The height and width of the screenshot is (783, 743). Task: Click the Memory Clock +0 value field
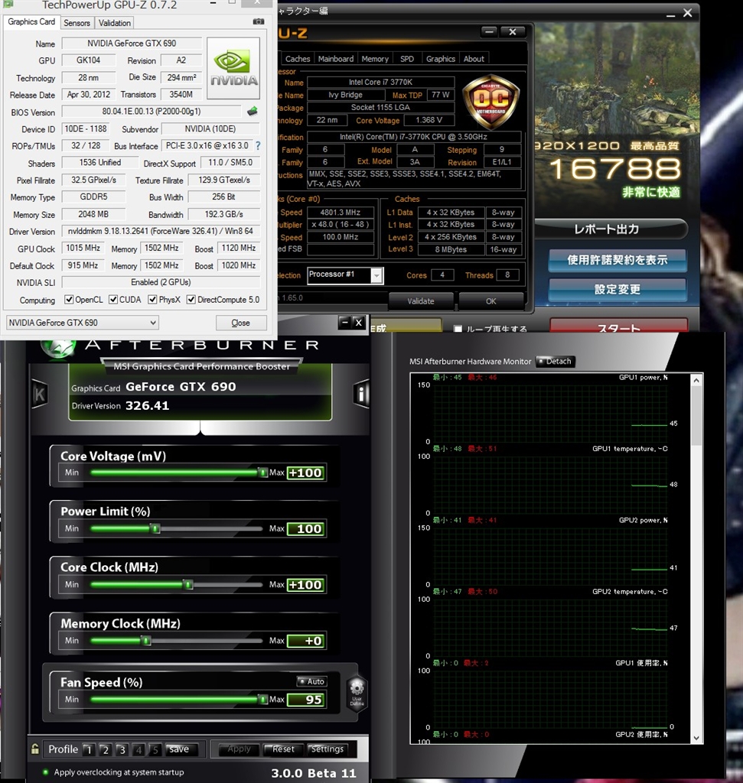coord(306,641)
